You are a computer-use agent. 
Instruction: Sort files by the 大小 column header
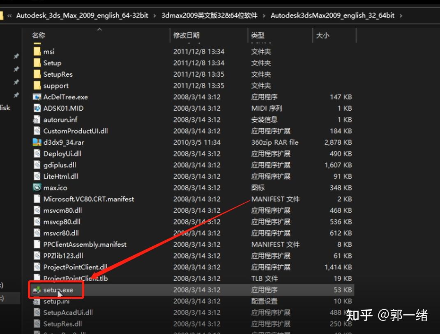[x=323, y=35]
